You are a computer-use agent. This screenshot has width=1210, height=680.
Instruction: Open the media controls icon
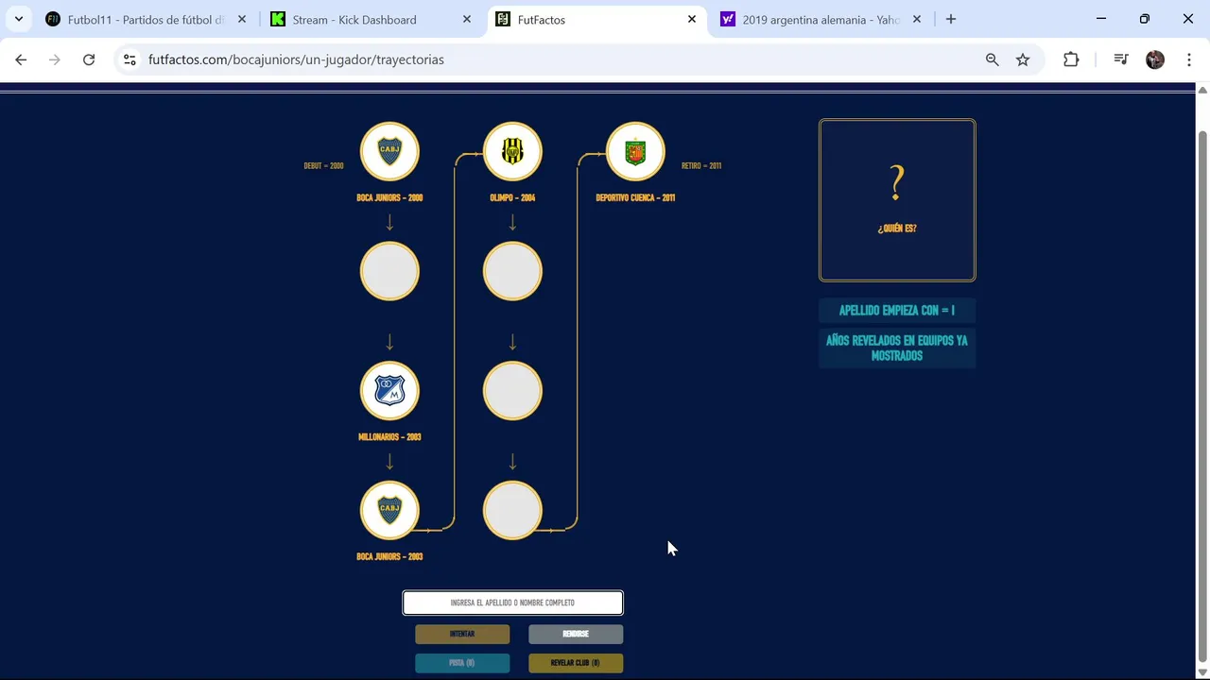pos(1121,59)
